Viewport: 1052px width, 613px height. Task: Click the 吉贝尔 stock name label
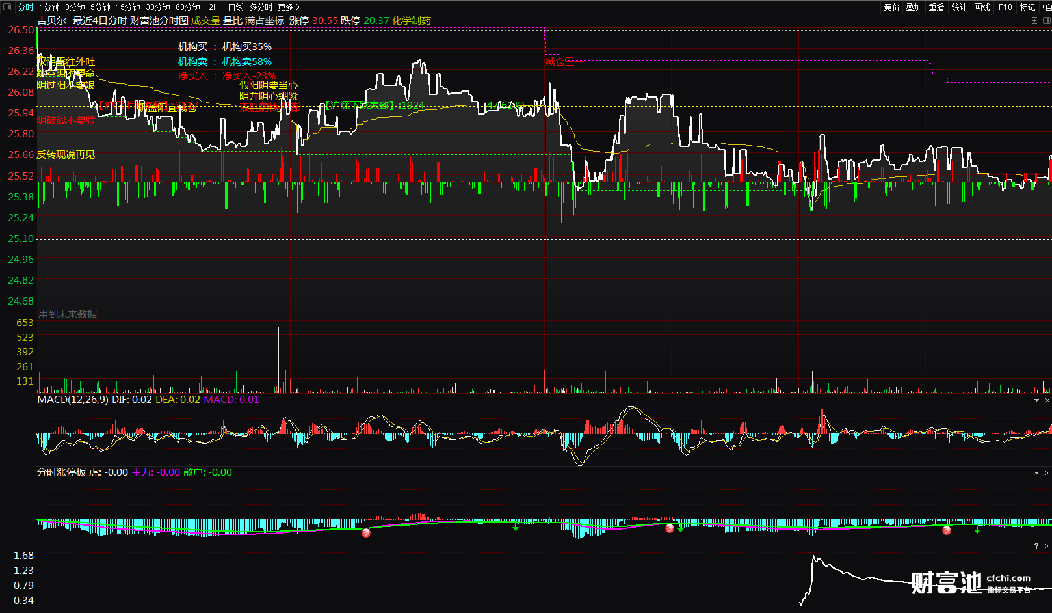pyautogui.click(x=51, y=21)
